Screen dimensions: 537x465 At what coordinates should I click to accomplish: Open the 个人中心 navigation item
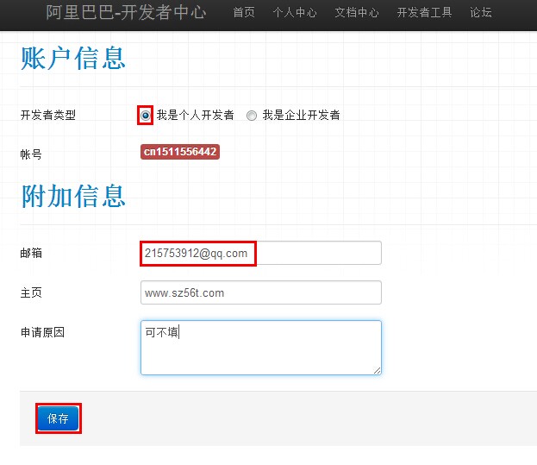(x=294, y=13)
